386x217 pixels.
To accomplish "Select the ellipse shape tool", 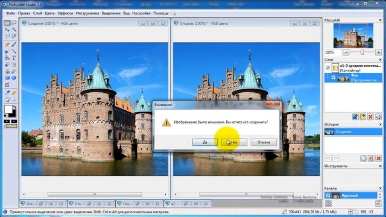I will click(x=14, y=78).
